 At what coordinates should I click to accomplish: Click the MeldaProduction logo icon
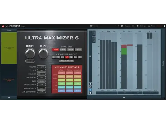[3, 26]
